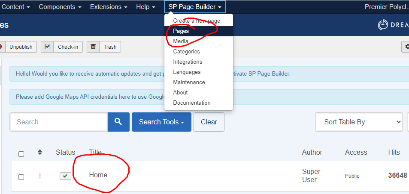This screenshot has width=409, height=194.
Task: Click the 36648 hits value
Action: click(x=397, y=176)
